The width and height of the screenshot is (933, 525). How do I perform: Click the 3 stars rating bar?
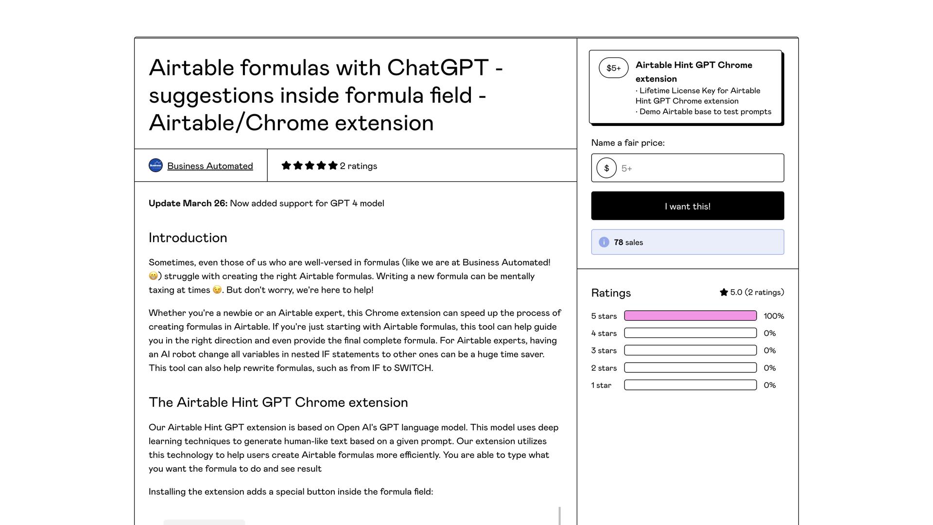pyautogui.click(x=690, y=350)
